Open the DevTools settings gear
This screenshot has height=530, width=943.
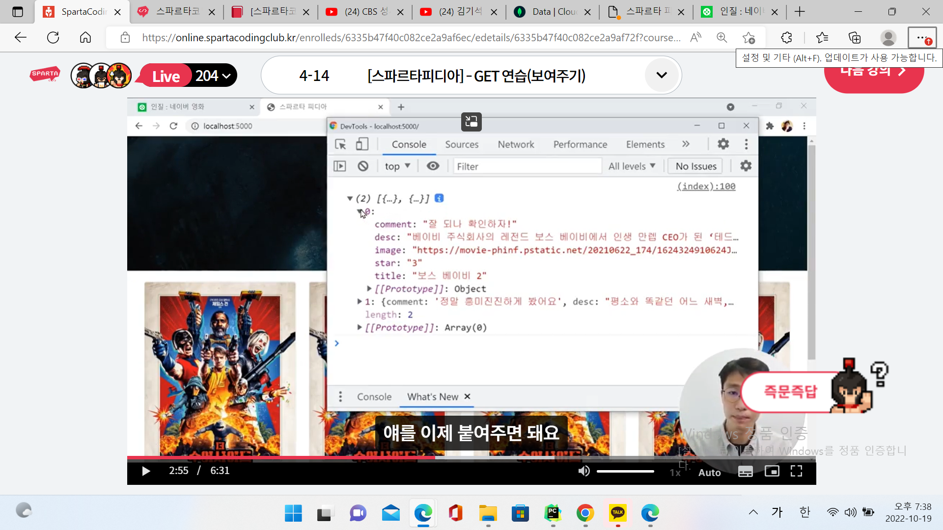pyautogui.click(x=722, y=144)
